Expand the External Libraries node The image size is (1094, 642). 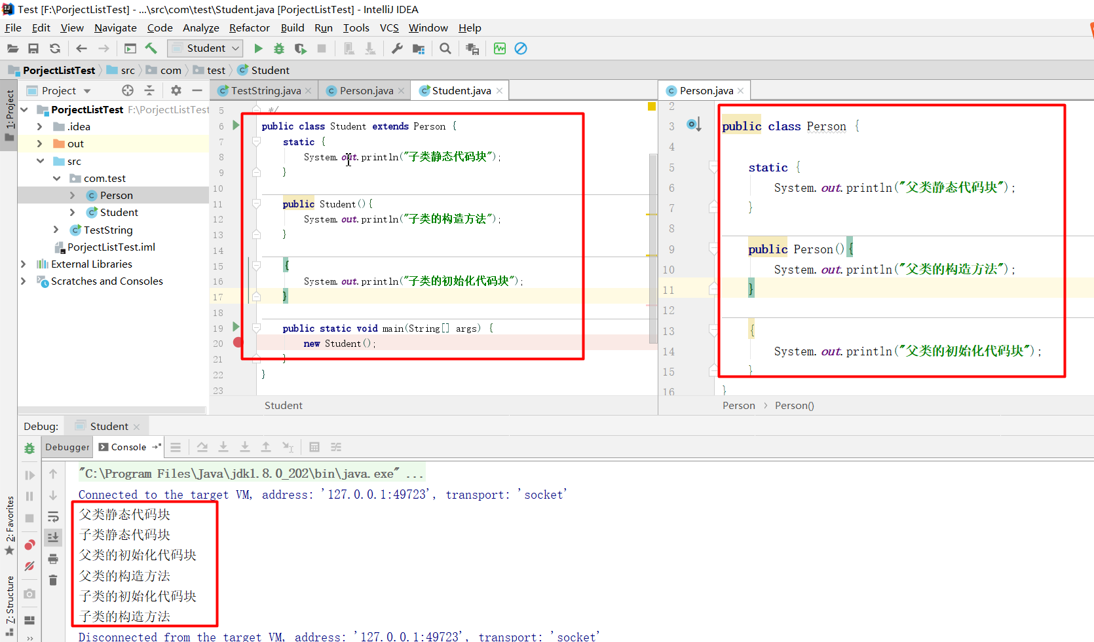click(24, 264)
